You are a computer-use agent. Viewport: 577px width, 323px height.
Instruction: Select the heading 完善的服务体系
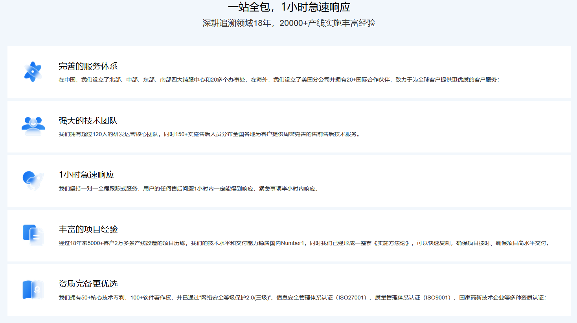point(88,66)
